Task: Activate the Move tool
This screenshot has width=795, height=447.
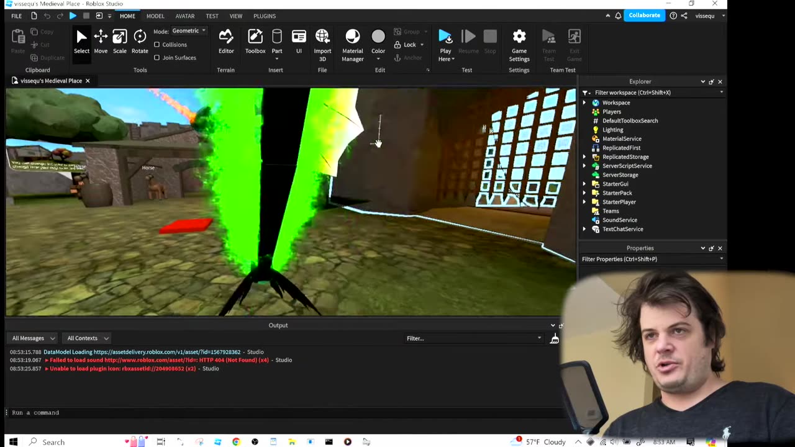Action: [101, 42]
